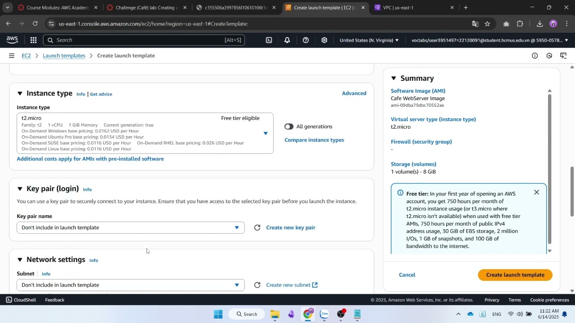575x323 pixels.
Task: Bookmark this page with the star icon
Action: coord(487,24)
